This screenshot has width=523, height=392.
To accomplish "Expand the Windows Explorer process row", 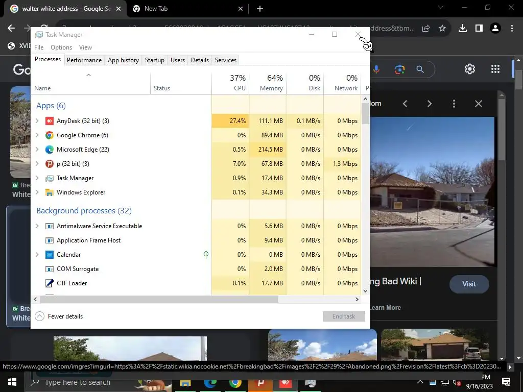I will (37, 192).
